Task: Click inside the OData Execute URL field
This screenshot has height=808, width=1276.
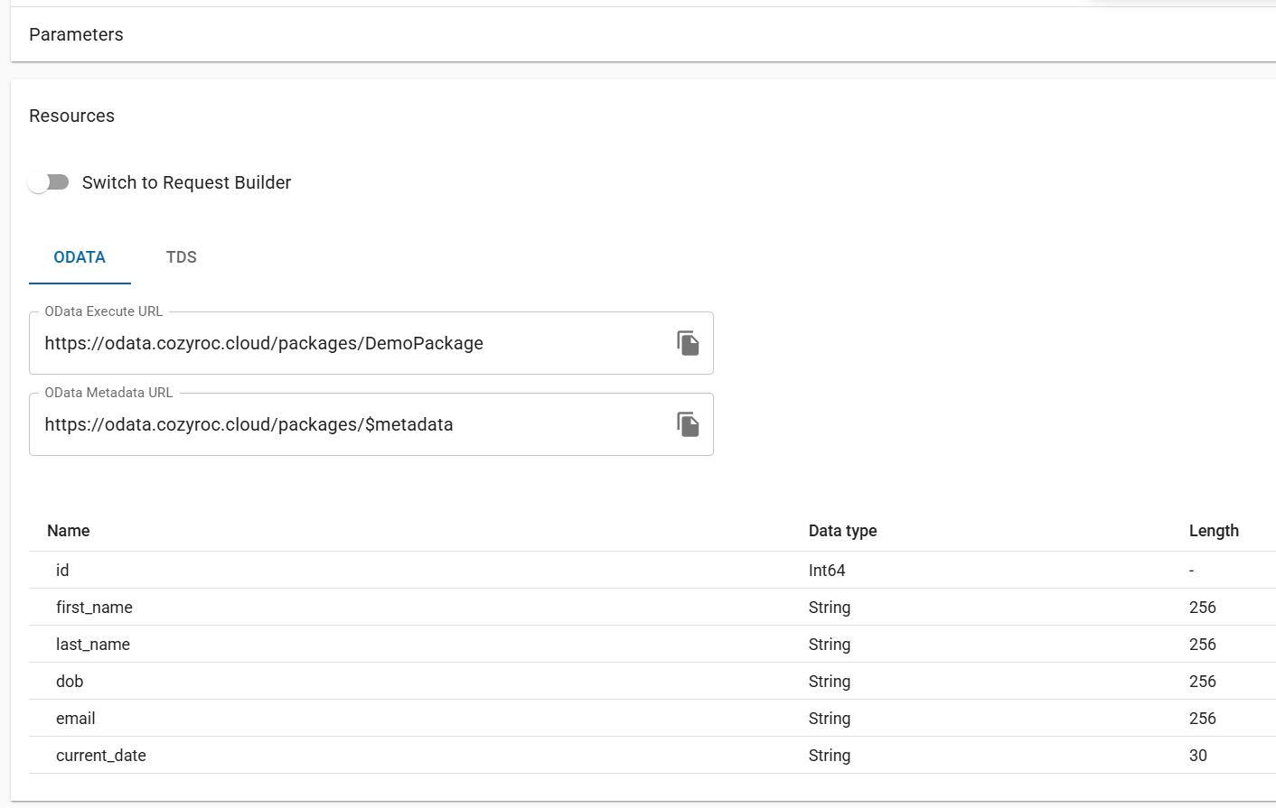Action: click(x=352, y=343)
